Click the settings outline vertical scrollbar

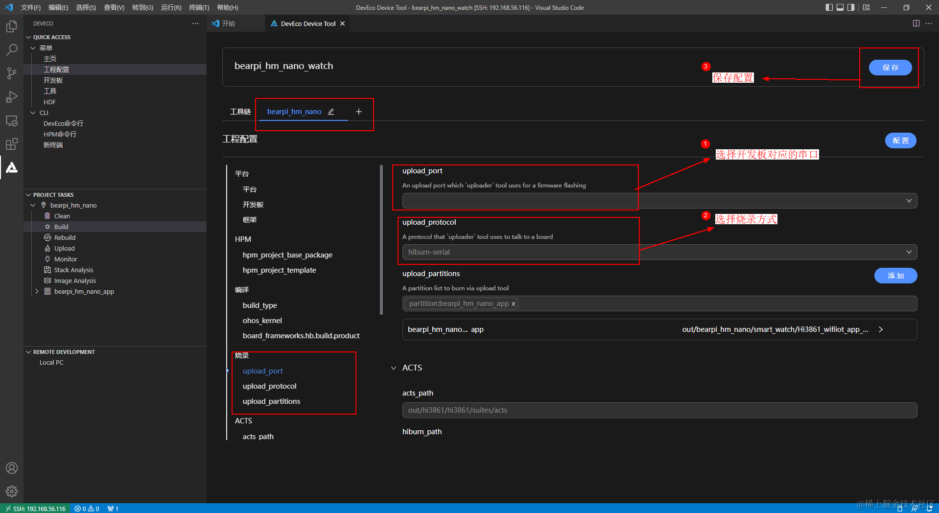tap(381, 240)
